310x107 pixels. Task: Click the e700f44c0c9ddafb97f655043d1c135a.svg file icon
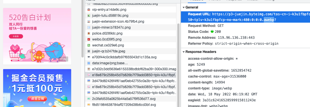pos(89,57)
